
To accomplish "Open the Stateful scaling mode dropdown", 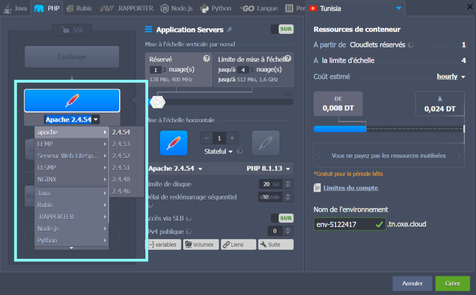I will tap(218, 151).
